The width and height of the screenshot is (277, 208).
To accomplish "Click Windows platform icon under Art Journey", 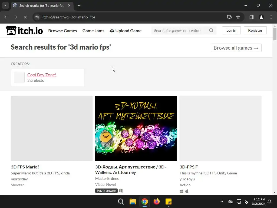I will 121,191.
